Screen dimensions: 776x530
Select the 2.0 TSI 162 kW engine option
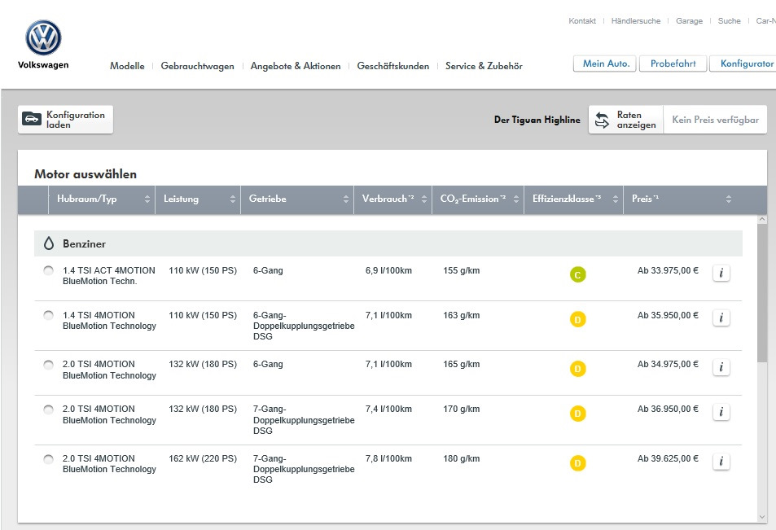click(48, 459)
